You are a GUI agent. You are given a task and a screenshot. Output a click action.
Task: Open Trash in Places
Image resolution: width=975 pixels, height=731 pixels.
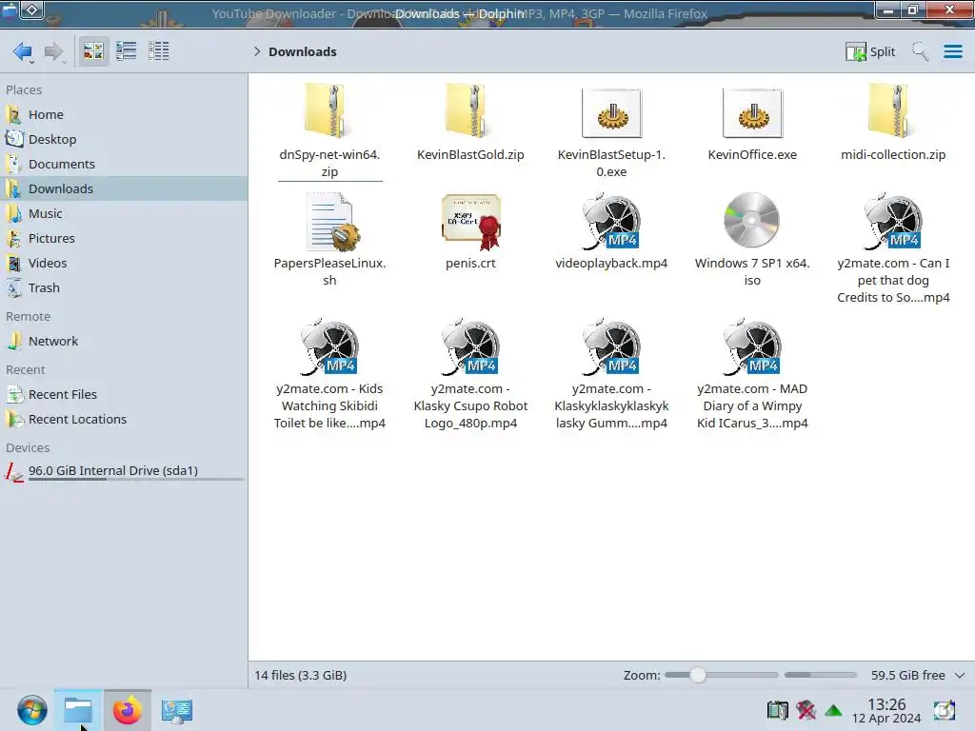point(125,287)
